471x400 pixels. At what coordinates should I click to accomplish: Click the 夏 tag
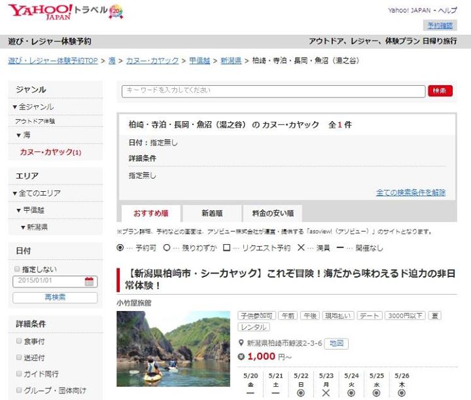[434, 316]
